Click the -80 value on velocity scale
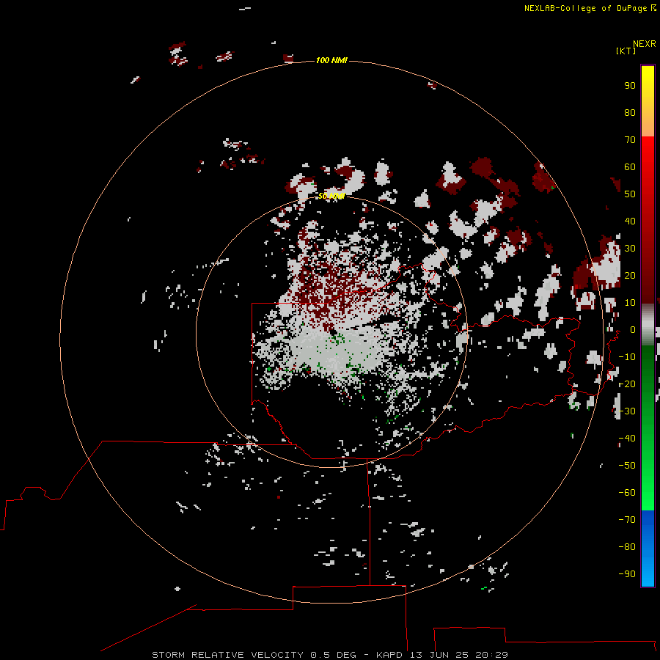Image resolution: width=660 pixels, height=660 pixels. (627, 547)
